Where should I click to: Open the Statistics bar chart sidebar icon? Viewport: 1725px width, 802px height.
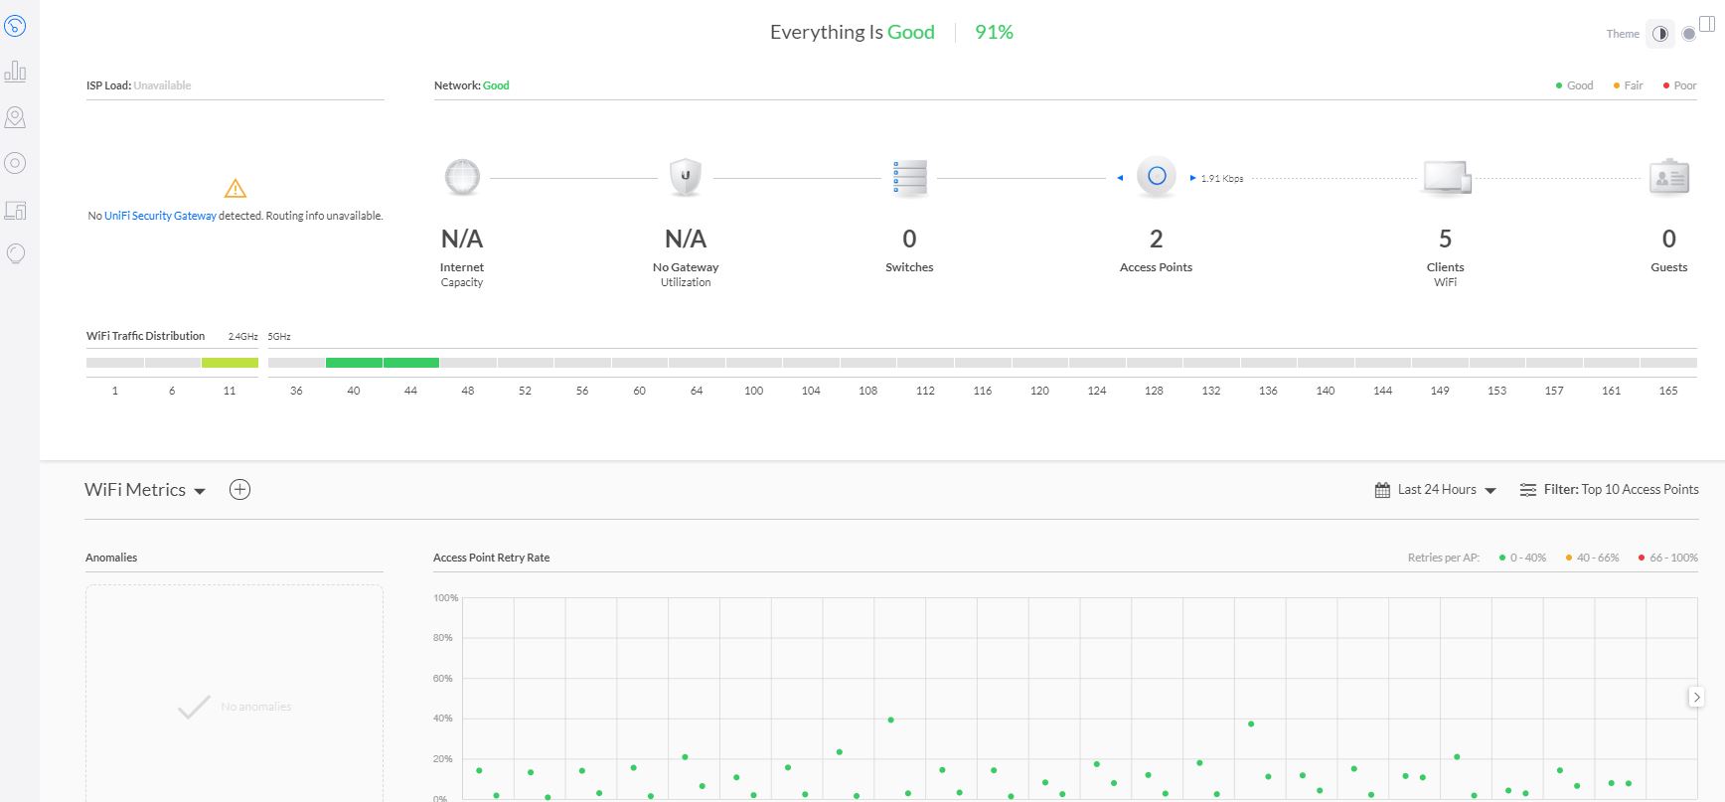15,72
